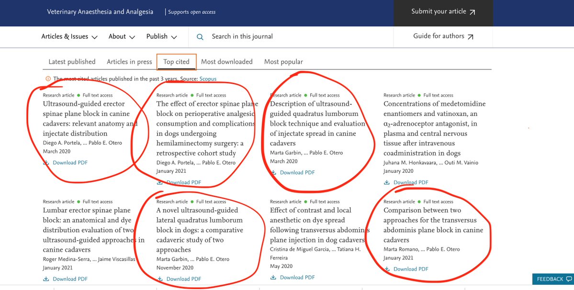574x290 pixels.
Task: Click the Supports open access link
Action: [x=192, y=12]
